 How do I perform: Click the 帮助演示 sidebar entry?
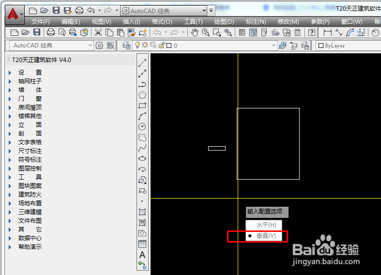click(30, 247)
